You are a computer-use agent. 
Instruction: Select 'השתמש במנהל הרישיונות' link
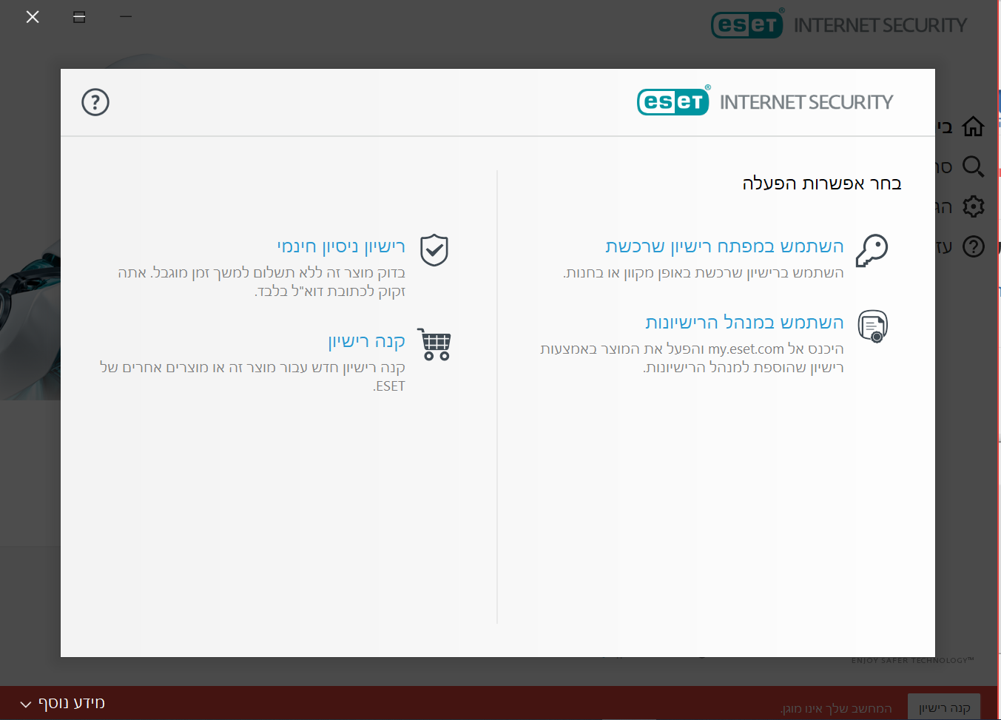[x=744, y=323]
